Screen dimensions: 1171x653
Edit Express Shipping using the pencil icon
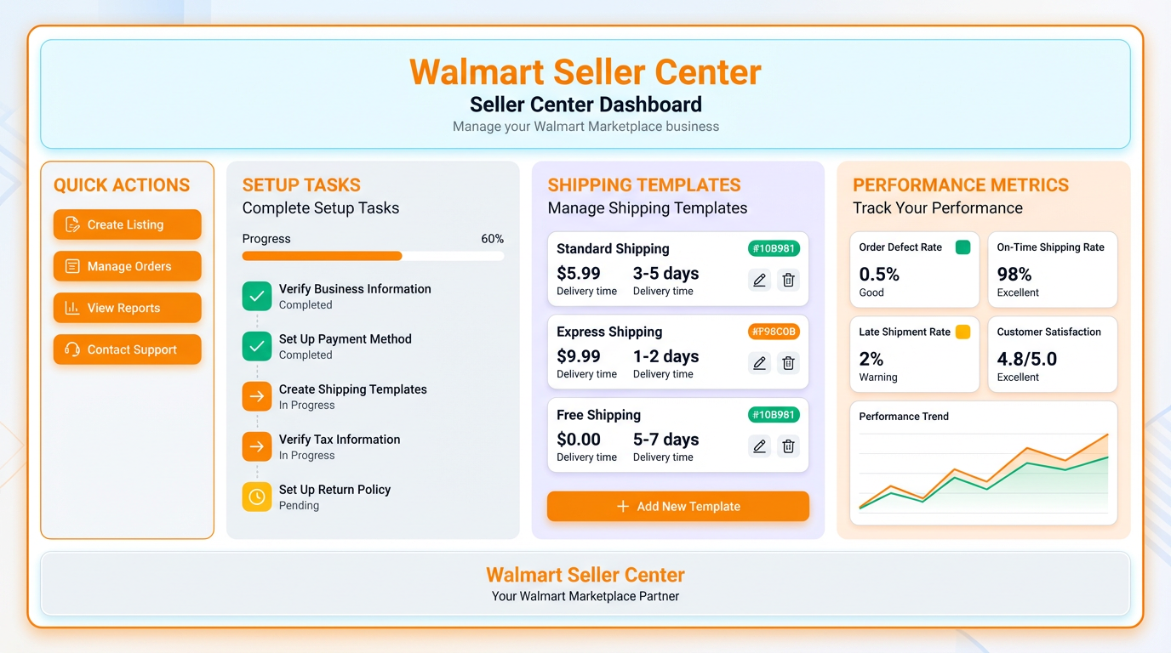[759, 363]
